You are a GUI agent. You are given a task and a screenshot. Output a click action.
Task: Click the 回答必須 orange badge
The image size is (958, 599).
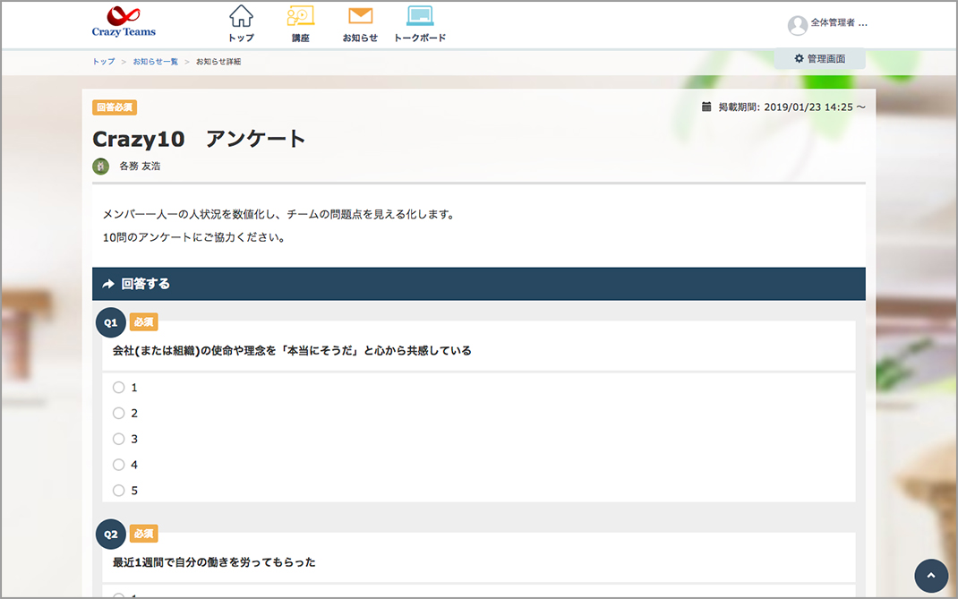(115, 107)
